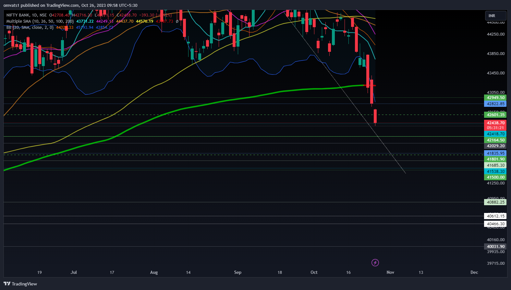Click the Jul label on time axis
This screenshot has width=511, height=290.
click(x=74, y=272)
